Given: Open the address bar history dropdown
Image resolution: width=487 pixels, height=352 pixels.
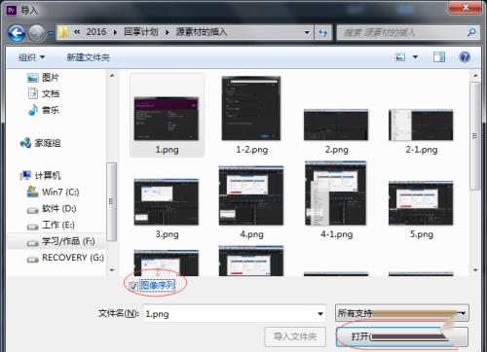Looking at the screenshot, I should coord(307,32).
